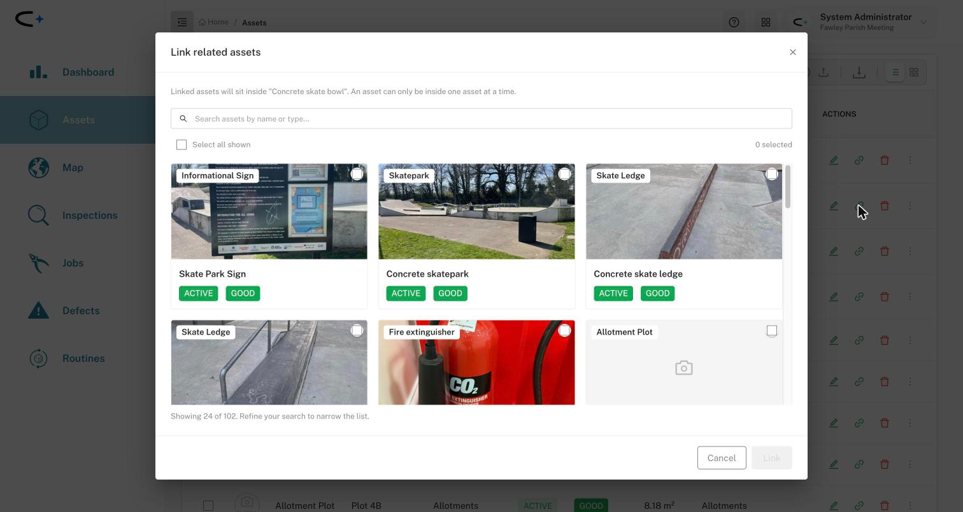
Task: Click the upload icon in toolbar
Action: (824, 73)
